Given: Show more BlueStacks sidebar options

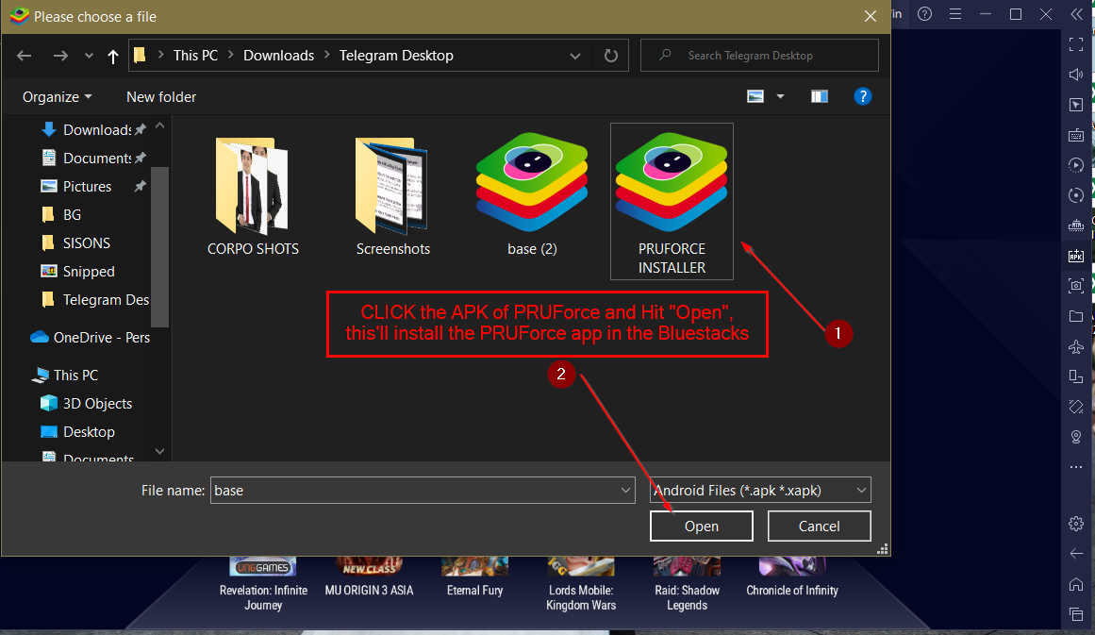Looking at the screenshot, I should tap(1076, 467).
